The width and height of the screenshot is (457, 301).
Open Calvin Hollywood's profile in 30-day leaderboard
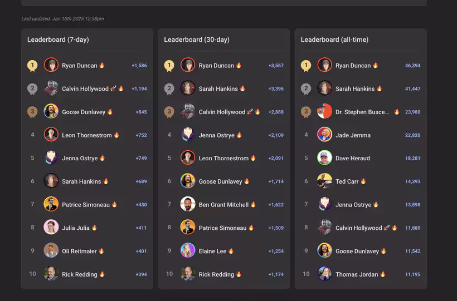tap(222, 112)
